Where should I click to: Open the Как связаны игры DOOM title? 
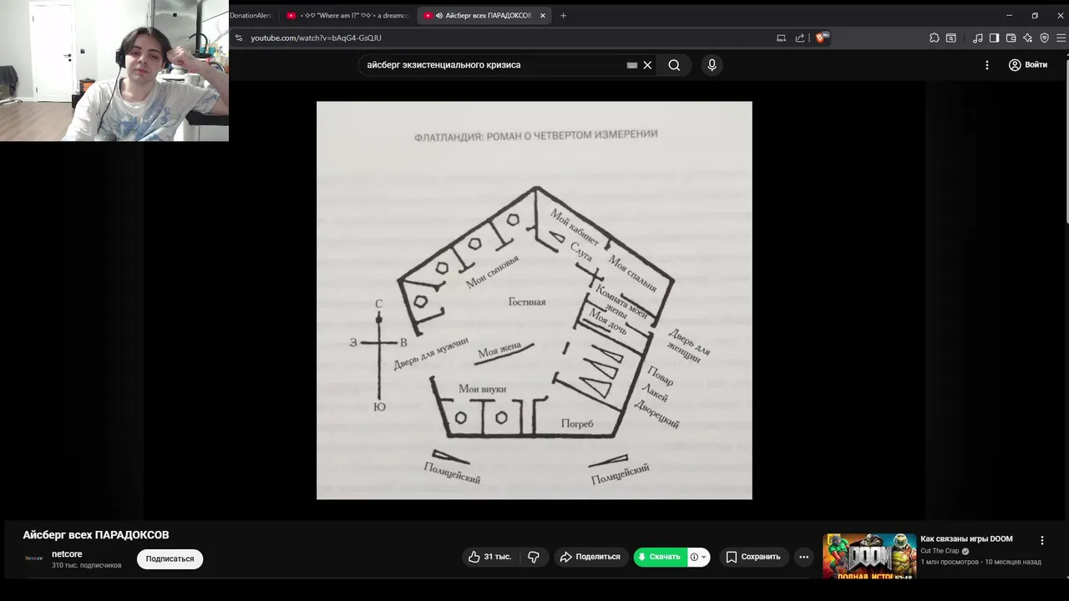(966, 539)
